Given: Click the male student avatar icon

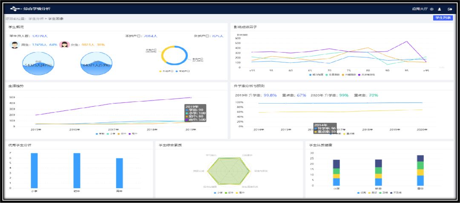Looking at the screenshot, I should (14, 45).
